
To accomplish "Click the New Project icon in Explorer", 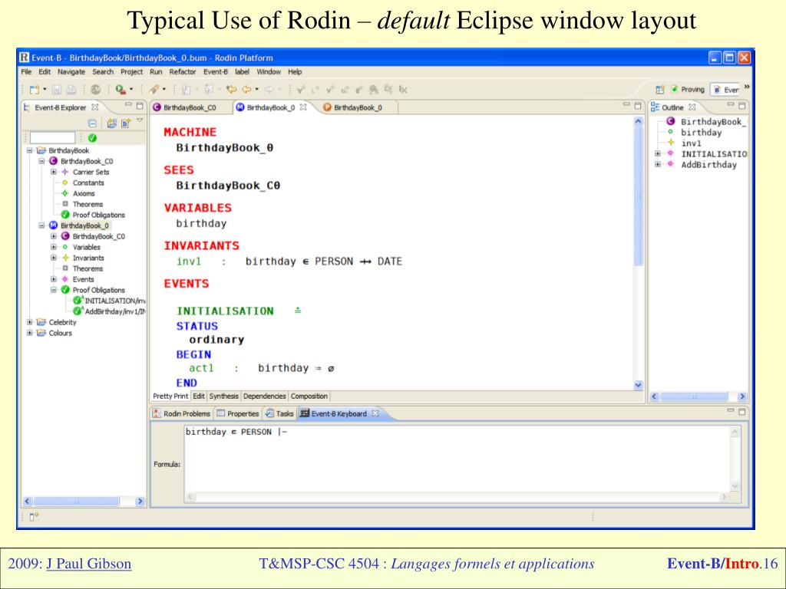I will click(111, 123).
